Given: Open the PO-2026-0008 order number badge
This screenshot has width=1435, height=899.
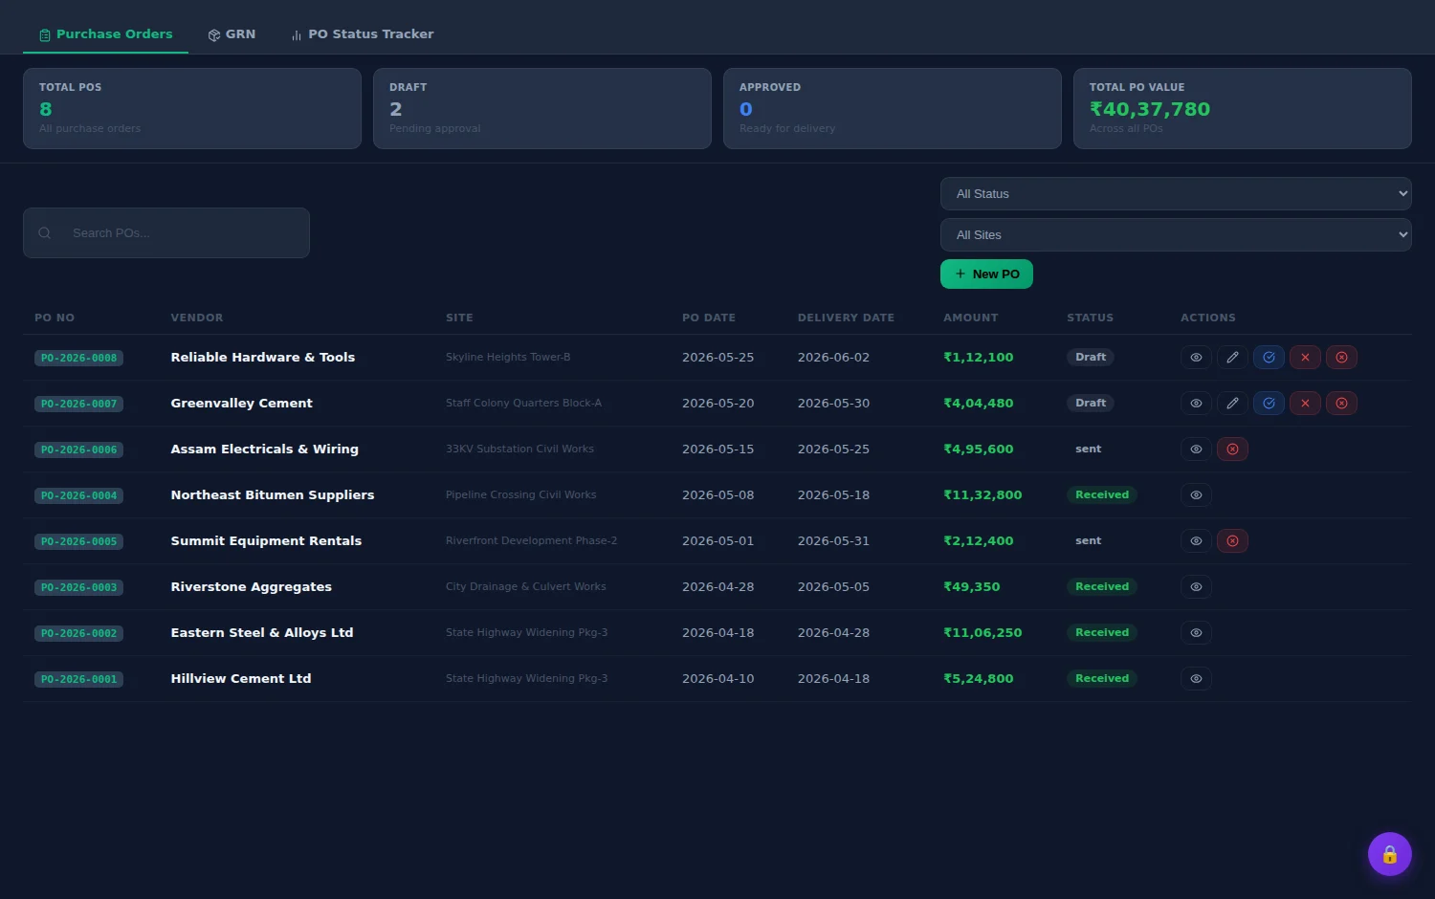Looking at the screenshot, I should click(78, 358).
